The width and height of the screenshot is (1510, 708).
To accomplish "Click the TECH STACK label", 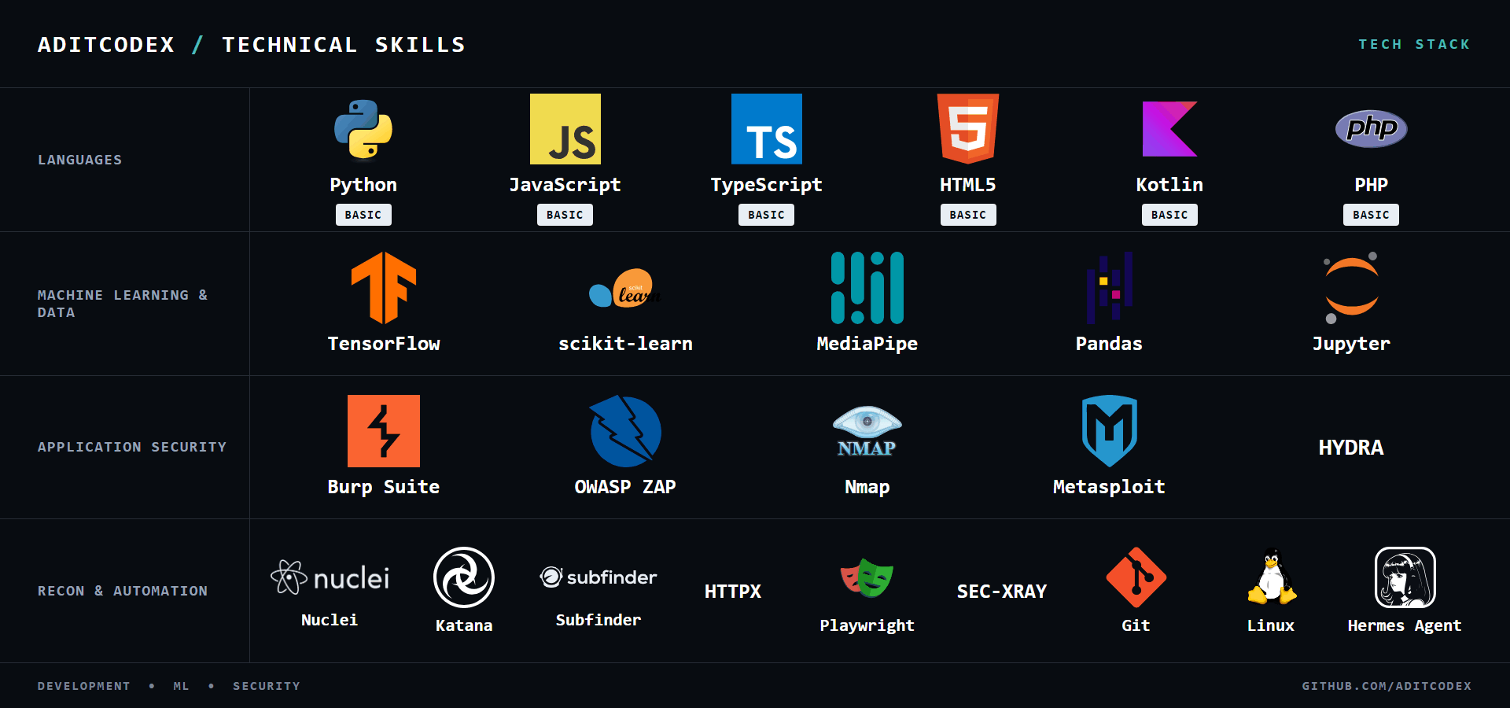I will coord(1415,44).
